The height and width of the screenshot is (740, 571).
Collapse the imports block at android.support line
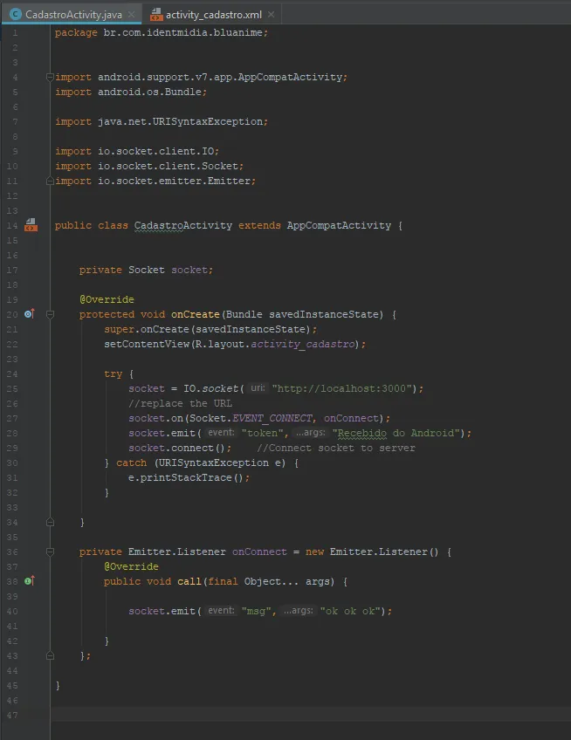point(50,77)
